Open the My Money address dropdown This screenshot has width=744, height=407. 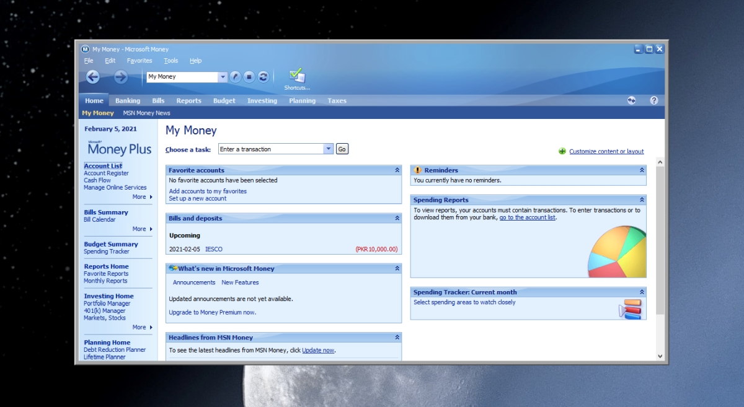(x=223, y=77)
